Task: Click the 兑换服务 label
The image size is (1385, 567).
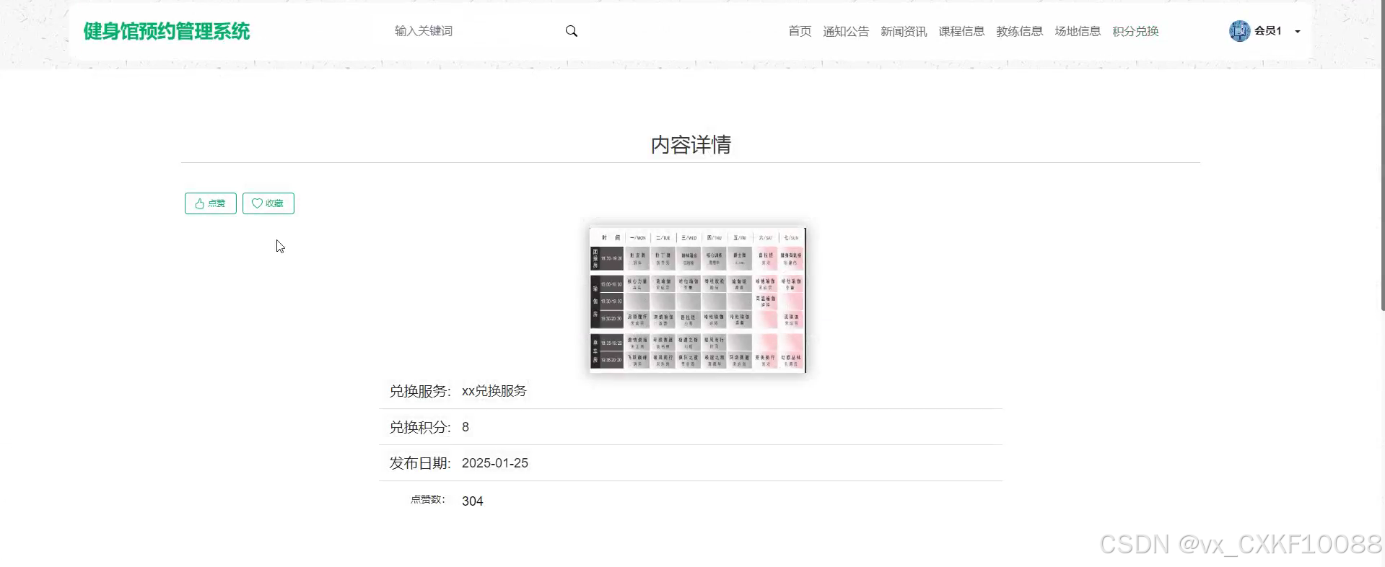Action: 420,391
